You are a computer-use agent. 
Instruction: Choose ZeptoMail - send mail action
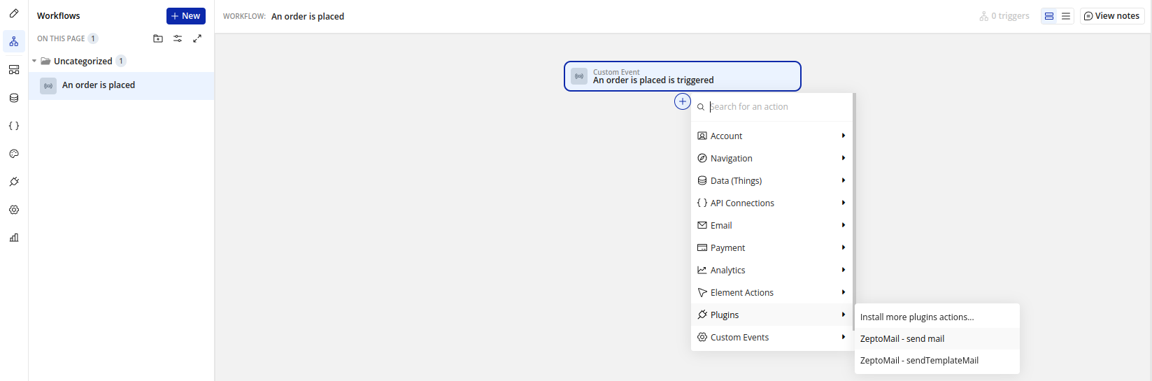pos(902,339)
